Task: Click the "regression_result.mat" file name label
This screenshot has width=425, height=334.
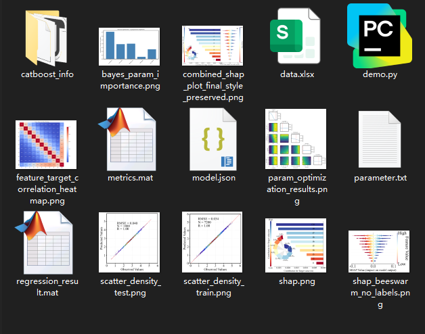Action: click(47, 287)
